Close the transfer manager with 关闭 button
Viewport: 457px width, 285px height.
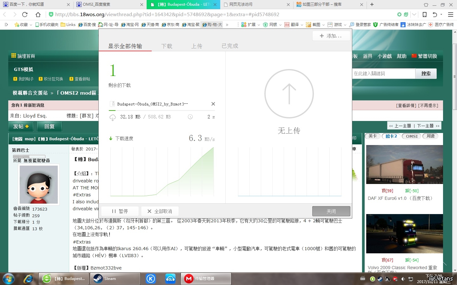point(331,211)
